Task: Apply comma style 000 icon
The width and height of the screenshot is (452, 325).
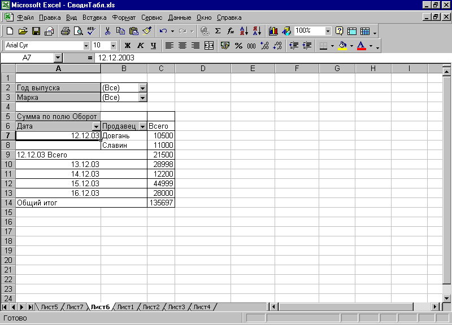Action: [251, 46]
